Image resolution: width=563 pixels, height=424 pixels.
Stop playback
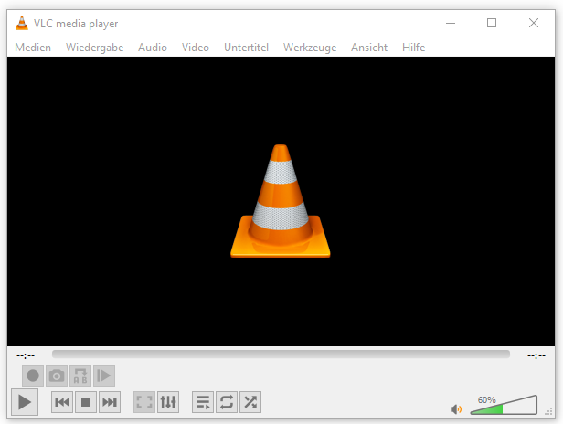click(86, 402)
